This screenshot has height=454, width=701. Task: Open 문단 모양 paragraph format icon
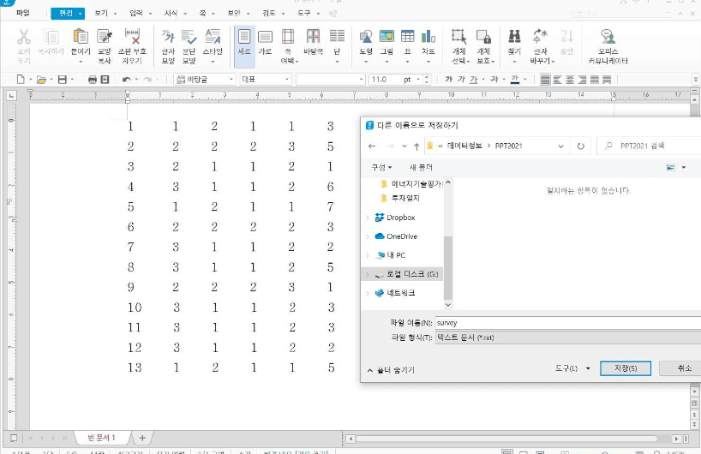(189, 44)
